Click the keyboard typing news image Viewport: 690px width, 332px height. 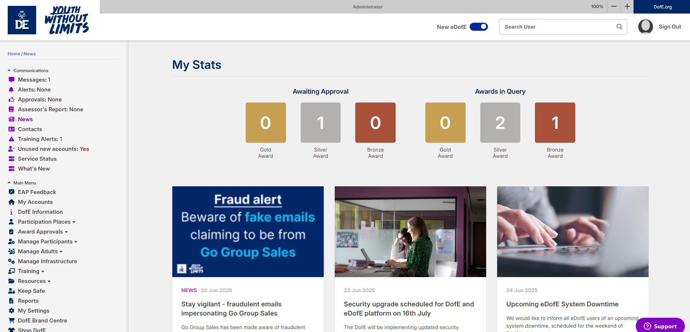(573, 232)
